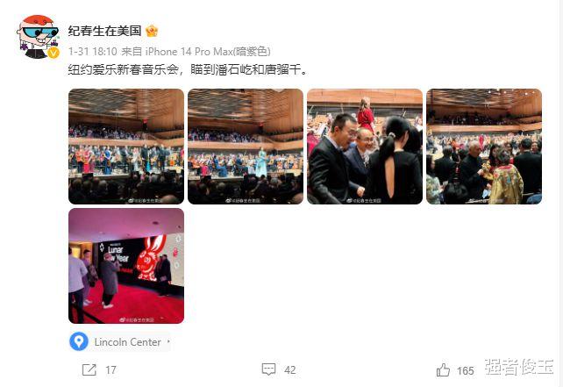View the first concert hall photo

(x=126, y=147)
